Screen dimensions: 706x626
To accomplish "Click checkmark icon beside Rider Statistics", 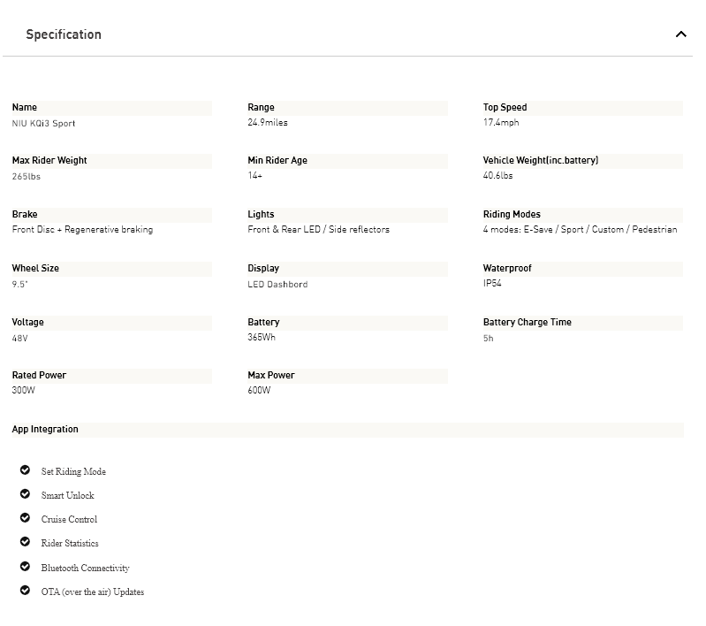I will click(x=26, y=542).
